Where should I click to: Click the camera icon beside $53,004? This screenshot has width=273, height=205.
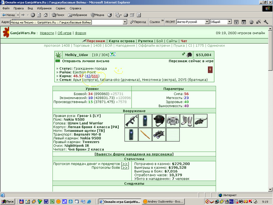pyautogui.click(x=189, y=55)
